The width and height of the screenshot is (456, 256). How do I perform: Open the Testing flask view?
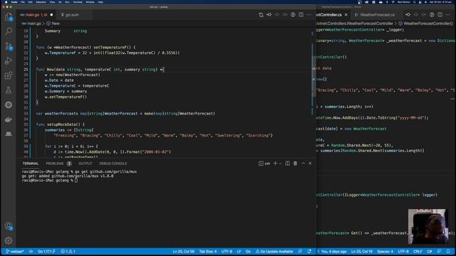9,90
